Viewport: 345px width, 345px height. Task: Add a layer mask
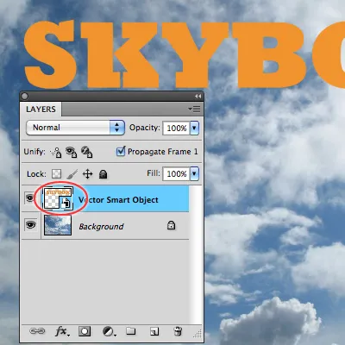(85, 331)
